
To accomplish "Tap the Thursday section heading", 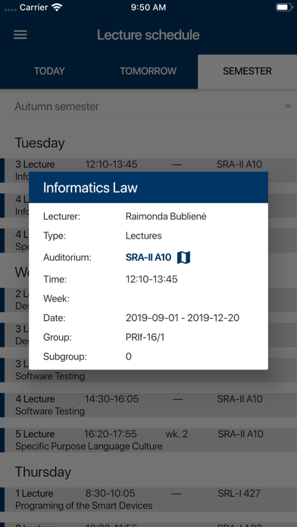I will point(43,472).
